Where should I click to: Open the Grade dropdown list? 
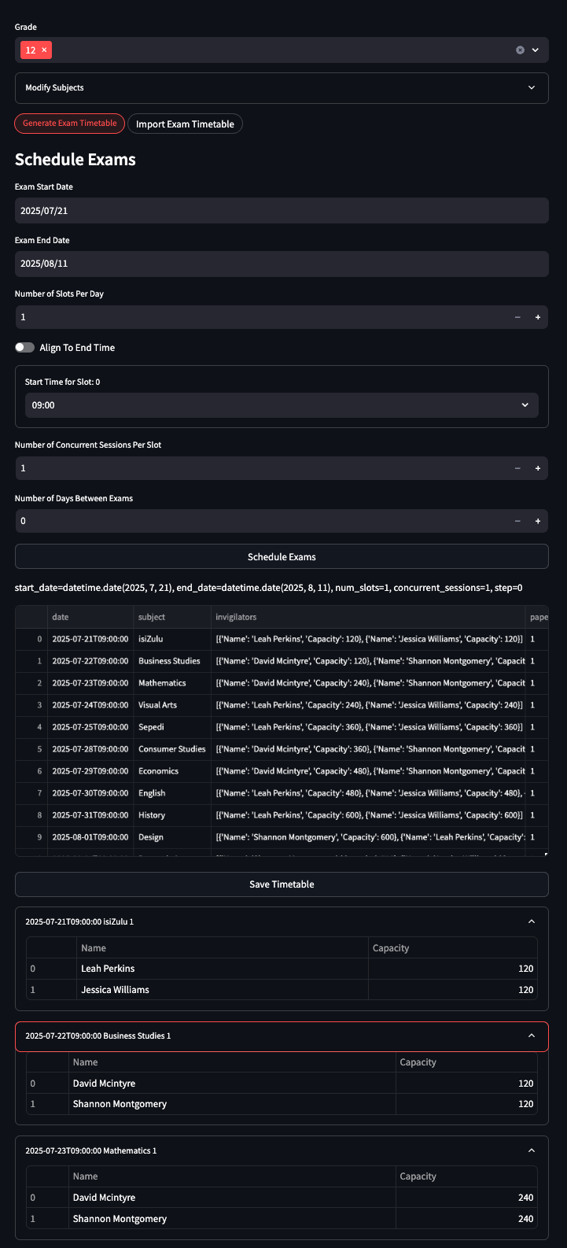pyautogui.click(x=536, y=50)
